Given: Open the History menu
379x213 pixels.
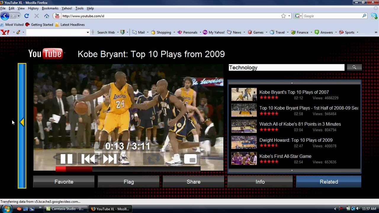Looking at the screenshot, I should click(x=33, y=8).
